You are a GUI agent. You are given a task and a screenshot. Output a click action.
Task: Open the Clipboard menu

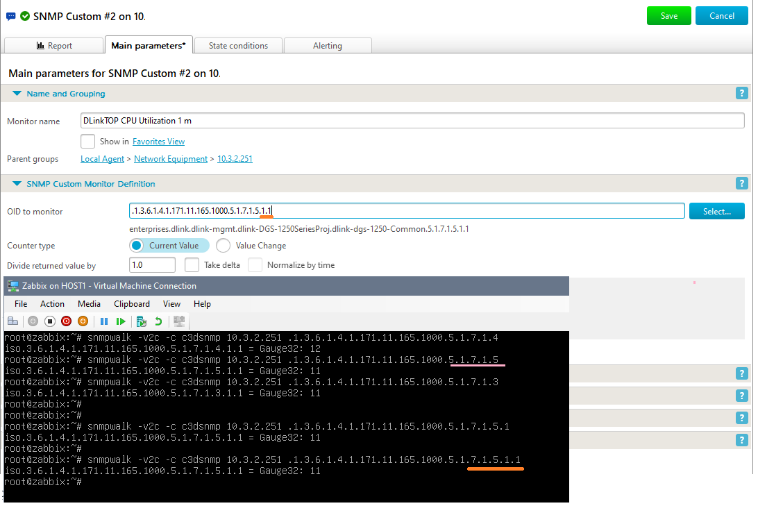[x=131, y=304]
